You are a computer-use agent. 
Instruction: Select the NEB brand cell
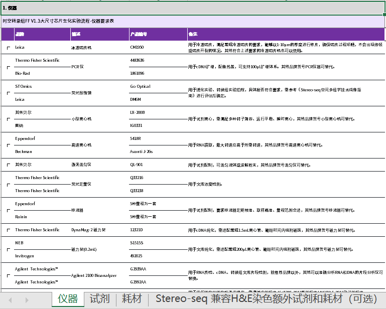tap(42, 243)
